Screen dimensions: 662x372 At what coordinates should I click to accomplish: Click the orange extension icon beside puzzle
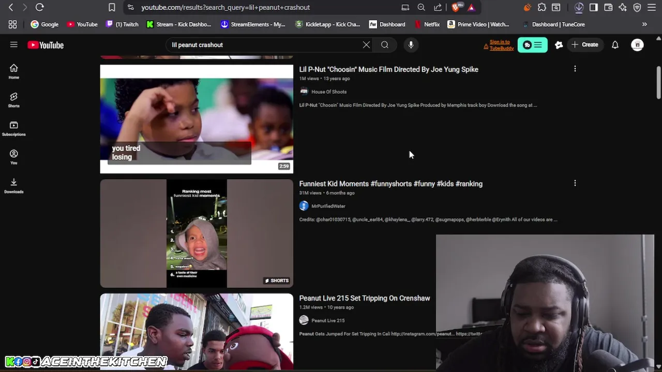tap(527, 7)
